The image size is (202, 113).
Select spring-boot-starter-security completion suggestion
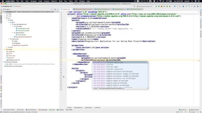point(120,69)
